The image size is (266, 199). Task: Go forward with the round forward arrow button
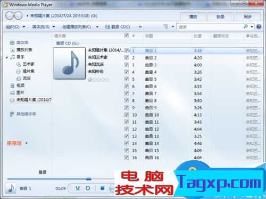pyautogui.click(x=18, y=16)
